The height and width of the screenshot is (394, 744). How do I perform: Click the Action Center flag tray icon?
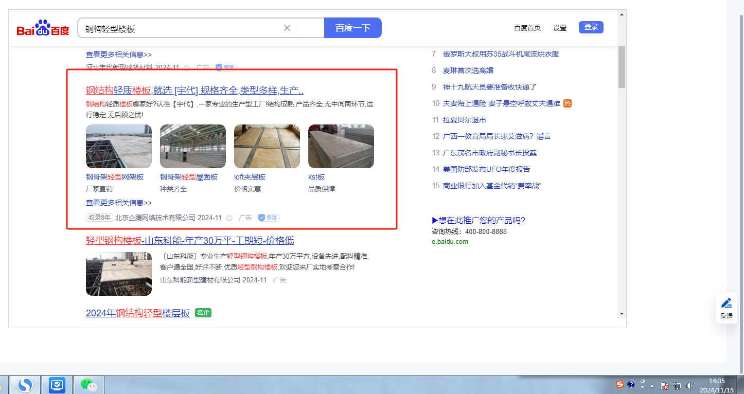664,386
